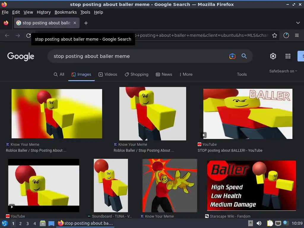Open the Edit menu
Screen dimensions: 304x228
coord(16,12)
